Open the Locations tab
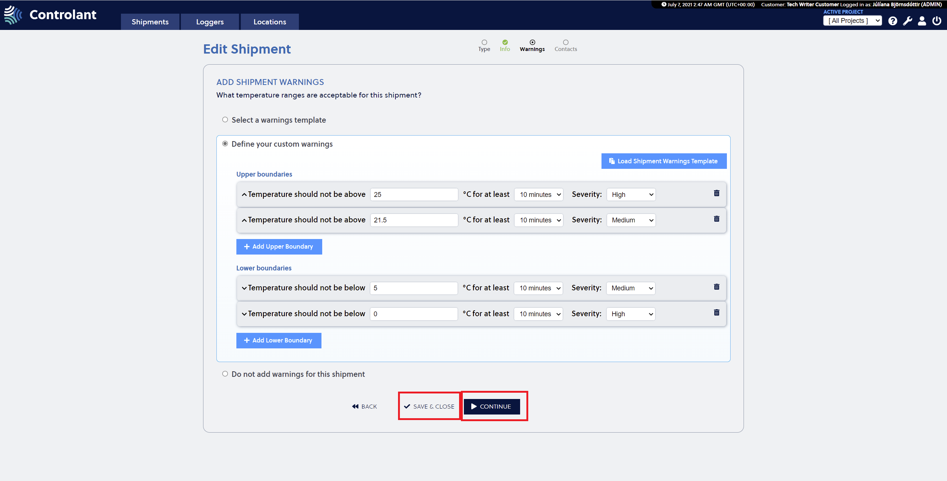Screen dimensions: 947x481 (270, 22)
